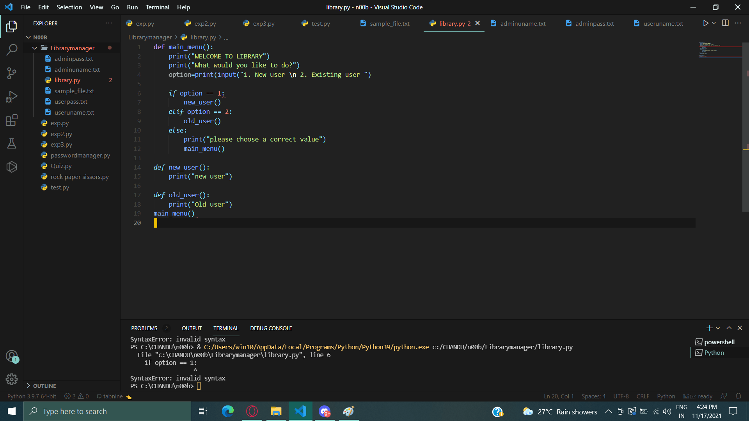Toggle maximize panel size chevron
The image size is (749, 421).
(729, 328)
